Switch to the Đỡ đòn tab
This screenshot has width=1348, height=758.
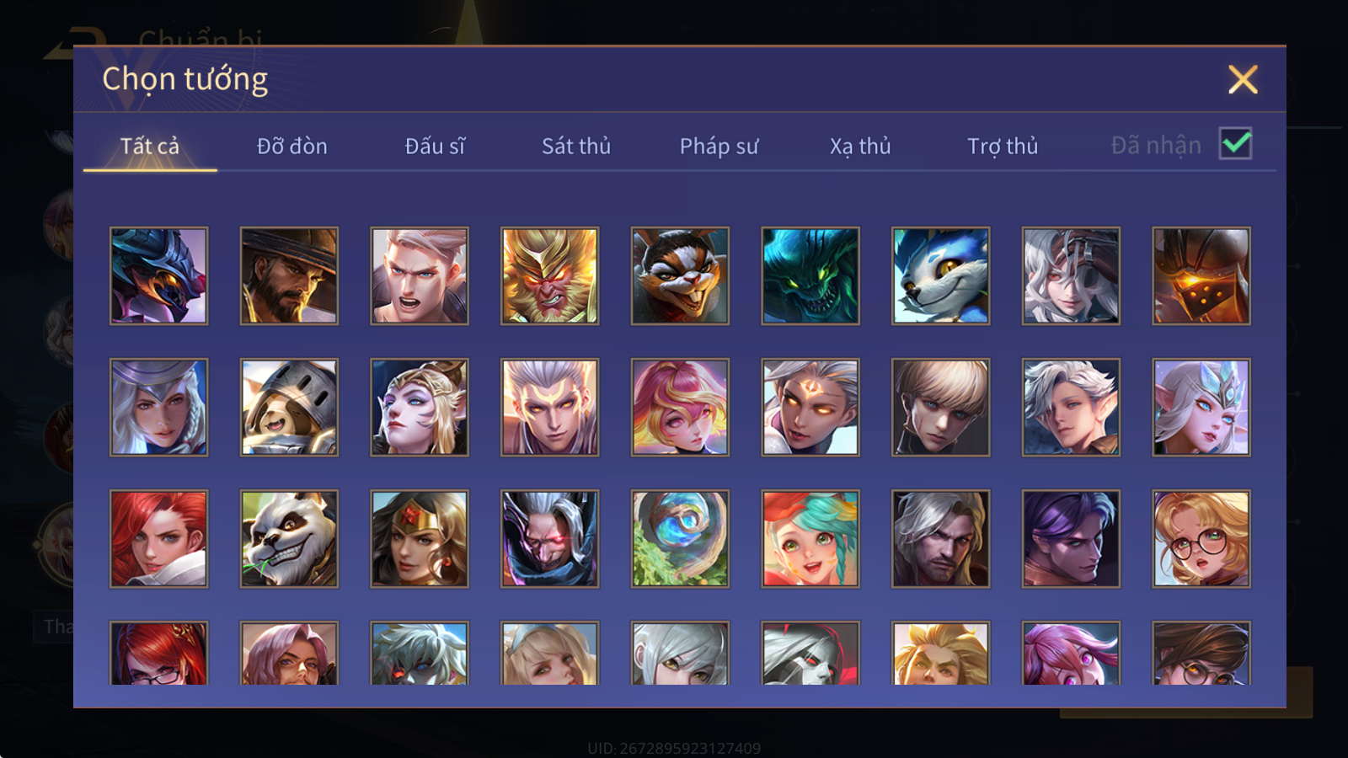point(292,146)
